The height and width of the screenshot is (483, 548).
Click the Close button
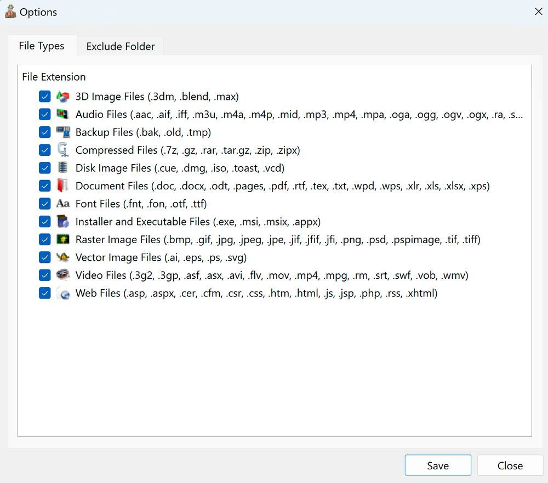(510, 465)
